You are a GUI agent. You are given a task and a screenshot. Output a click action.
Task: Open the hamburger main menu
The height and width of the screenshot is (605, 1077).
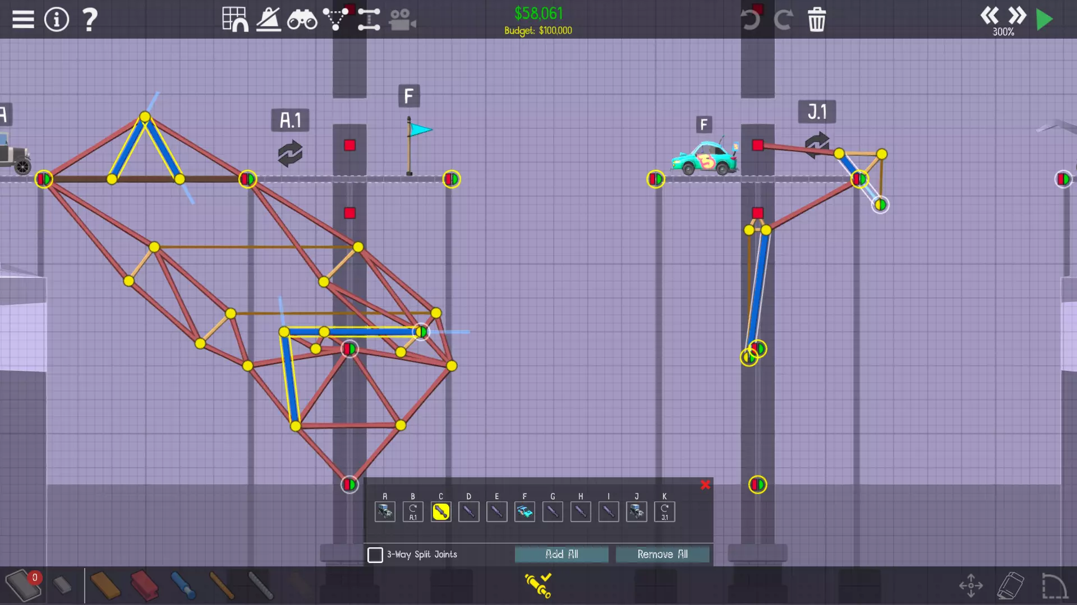23,20
